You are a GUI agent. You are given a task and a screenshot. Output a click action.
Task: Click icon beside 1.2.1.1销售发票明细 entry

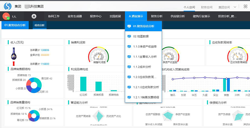tap(129, 97)
